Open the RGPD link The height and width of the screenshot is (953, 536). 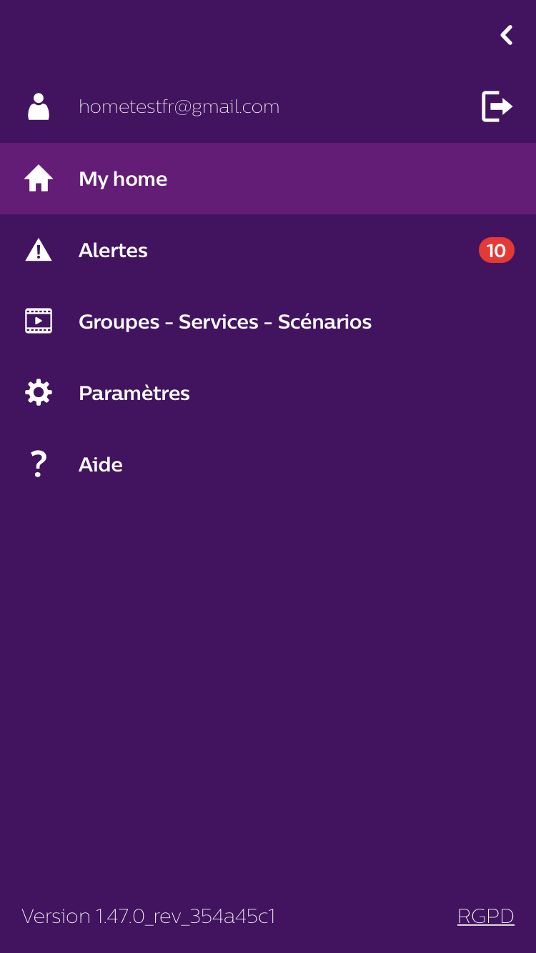click(486, 916)
